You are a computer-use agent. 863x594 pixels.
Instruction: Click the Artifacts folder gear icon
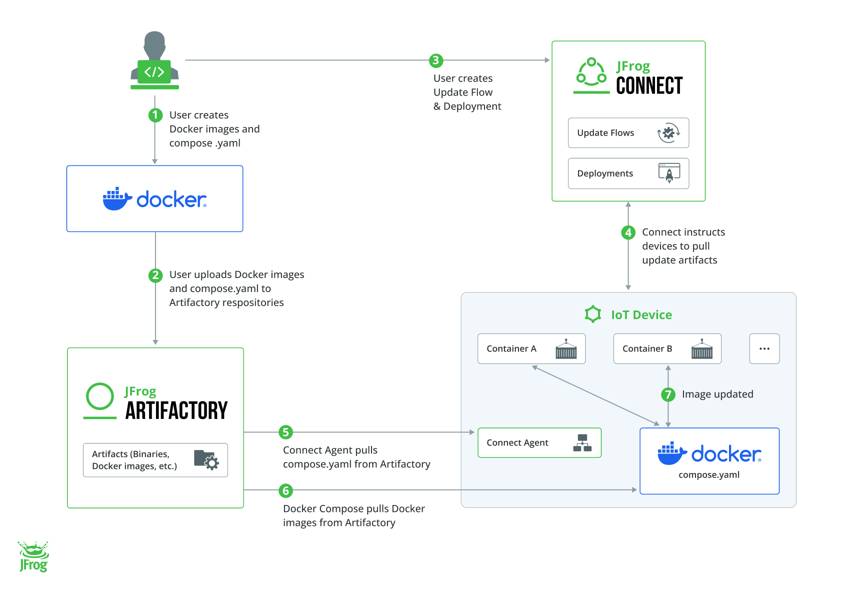(206, 460)
